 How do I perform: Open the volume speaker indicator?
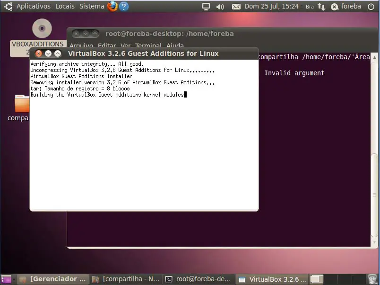220,7
